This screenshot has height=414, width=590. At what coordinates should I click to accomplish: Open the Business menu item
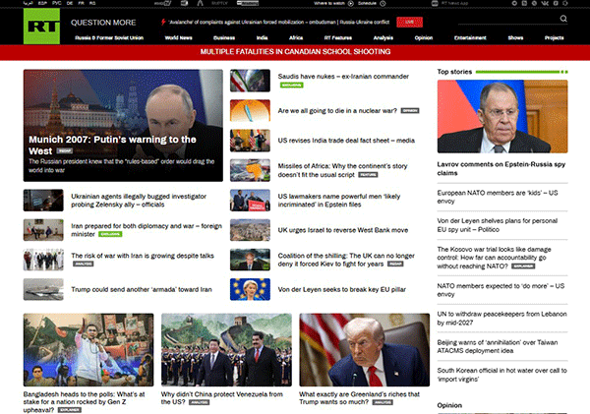point(224,36)
